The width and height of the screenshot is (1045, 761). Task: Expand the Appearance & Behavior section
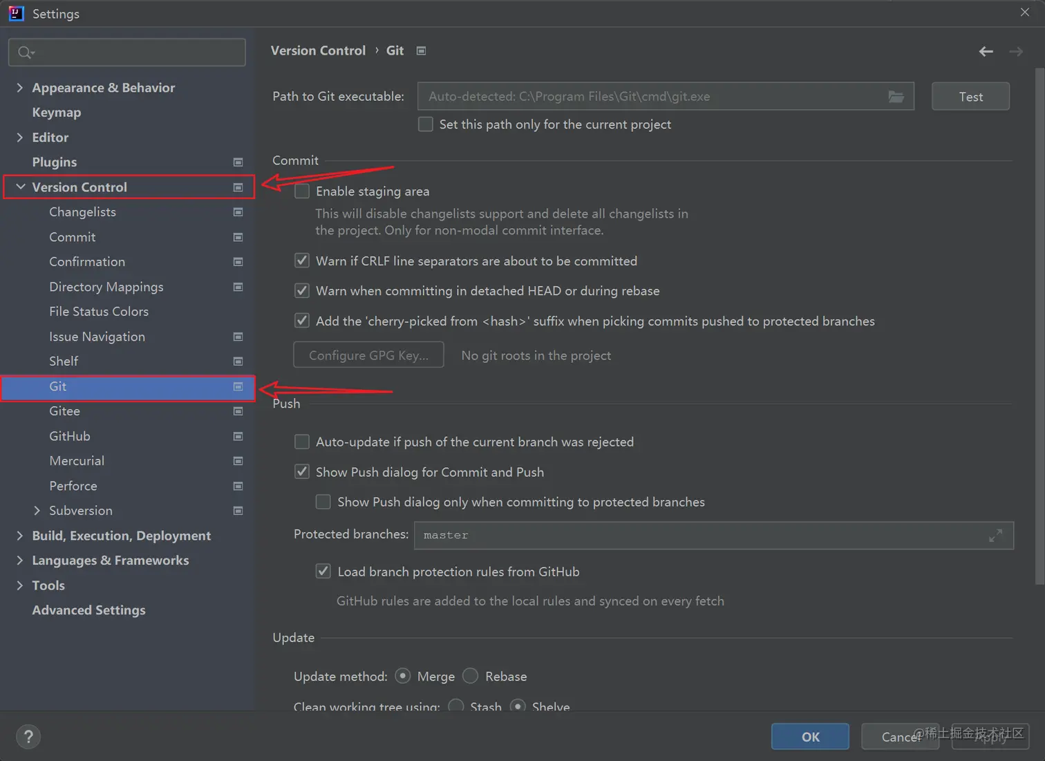click(x=19, y=88)
